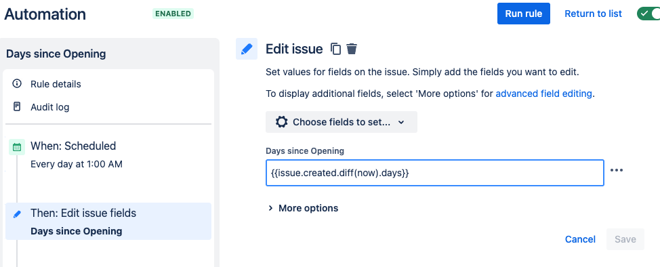
Task: Click pencil icon next to Then: Edit issue fields
Action: 17,214
